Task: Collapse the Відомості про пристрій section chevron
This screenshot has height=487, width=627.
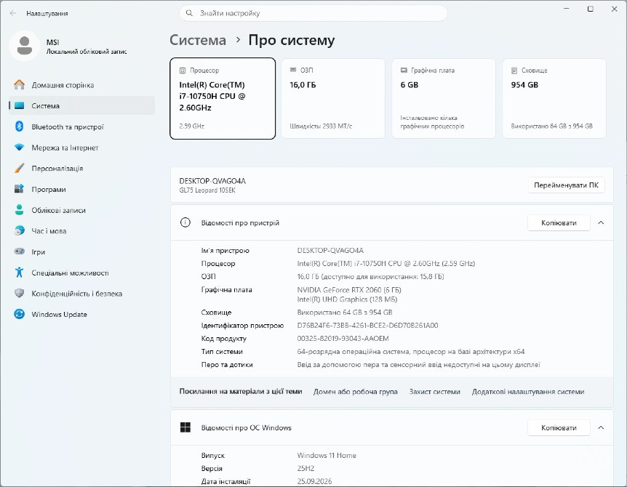Action: point(601,222)
